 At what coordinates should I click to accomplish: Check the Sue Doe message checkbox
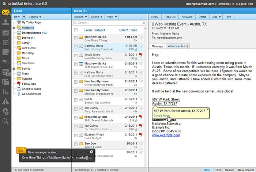(76, 144)
